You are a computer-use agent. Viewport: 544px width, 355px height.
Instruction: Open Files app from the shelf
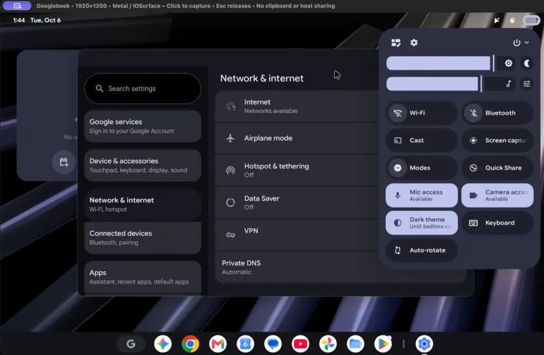[x=355, y=344]
